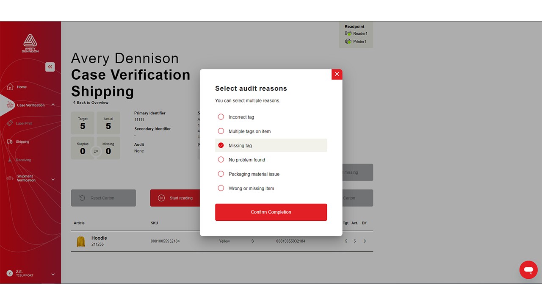
Task: Select Wrong or missing item option
Action: coord(271,189)
